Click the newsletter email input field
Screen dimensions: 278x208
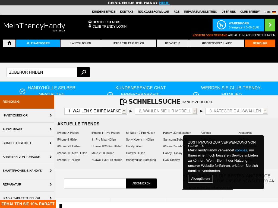(95, 183)
